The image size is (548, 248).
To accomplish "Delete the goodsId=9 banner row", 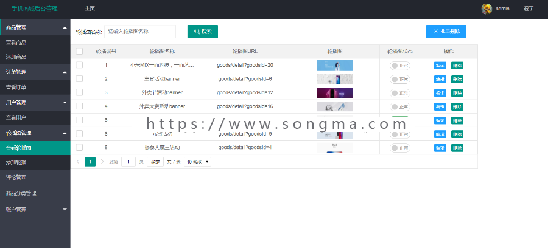I will 457,134.
